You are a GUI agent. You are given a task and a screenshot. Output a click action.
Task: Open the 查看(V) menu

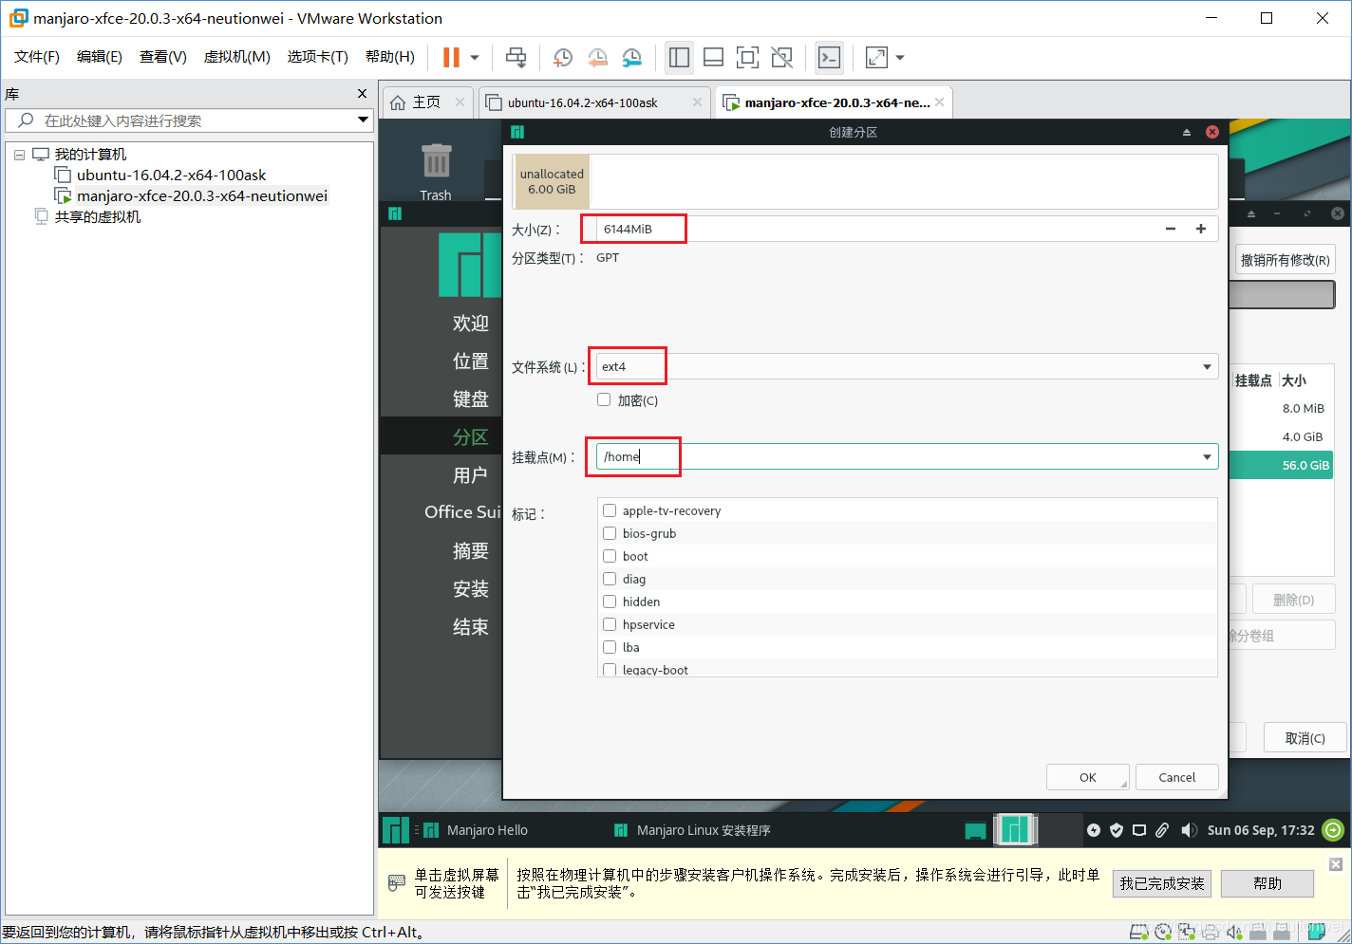click(x=163, y=57)
